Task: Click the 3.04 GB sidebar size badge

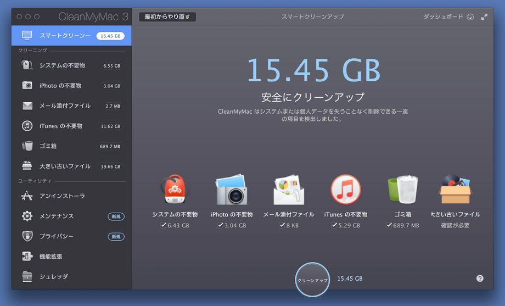Action: (x=111, y=86)
